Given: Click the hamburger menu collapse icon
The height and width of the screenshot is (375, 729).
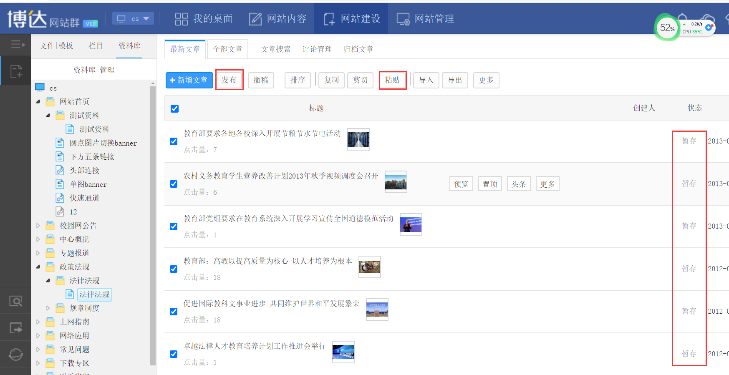Looking at the screenshot, I should [x=18, y=44].
